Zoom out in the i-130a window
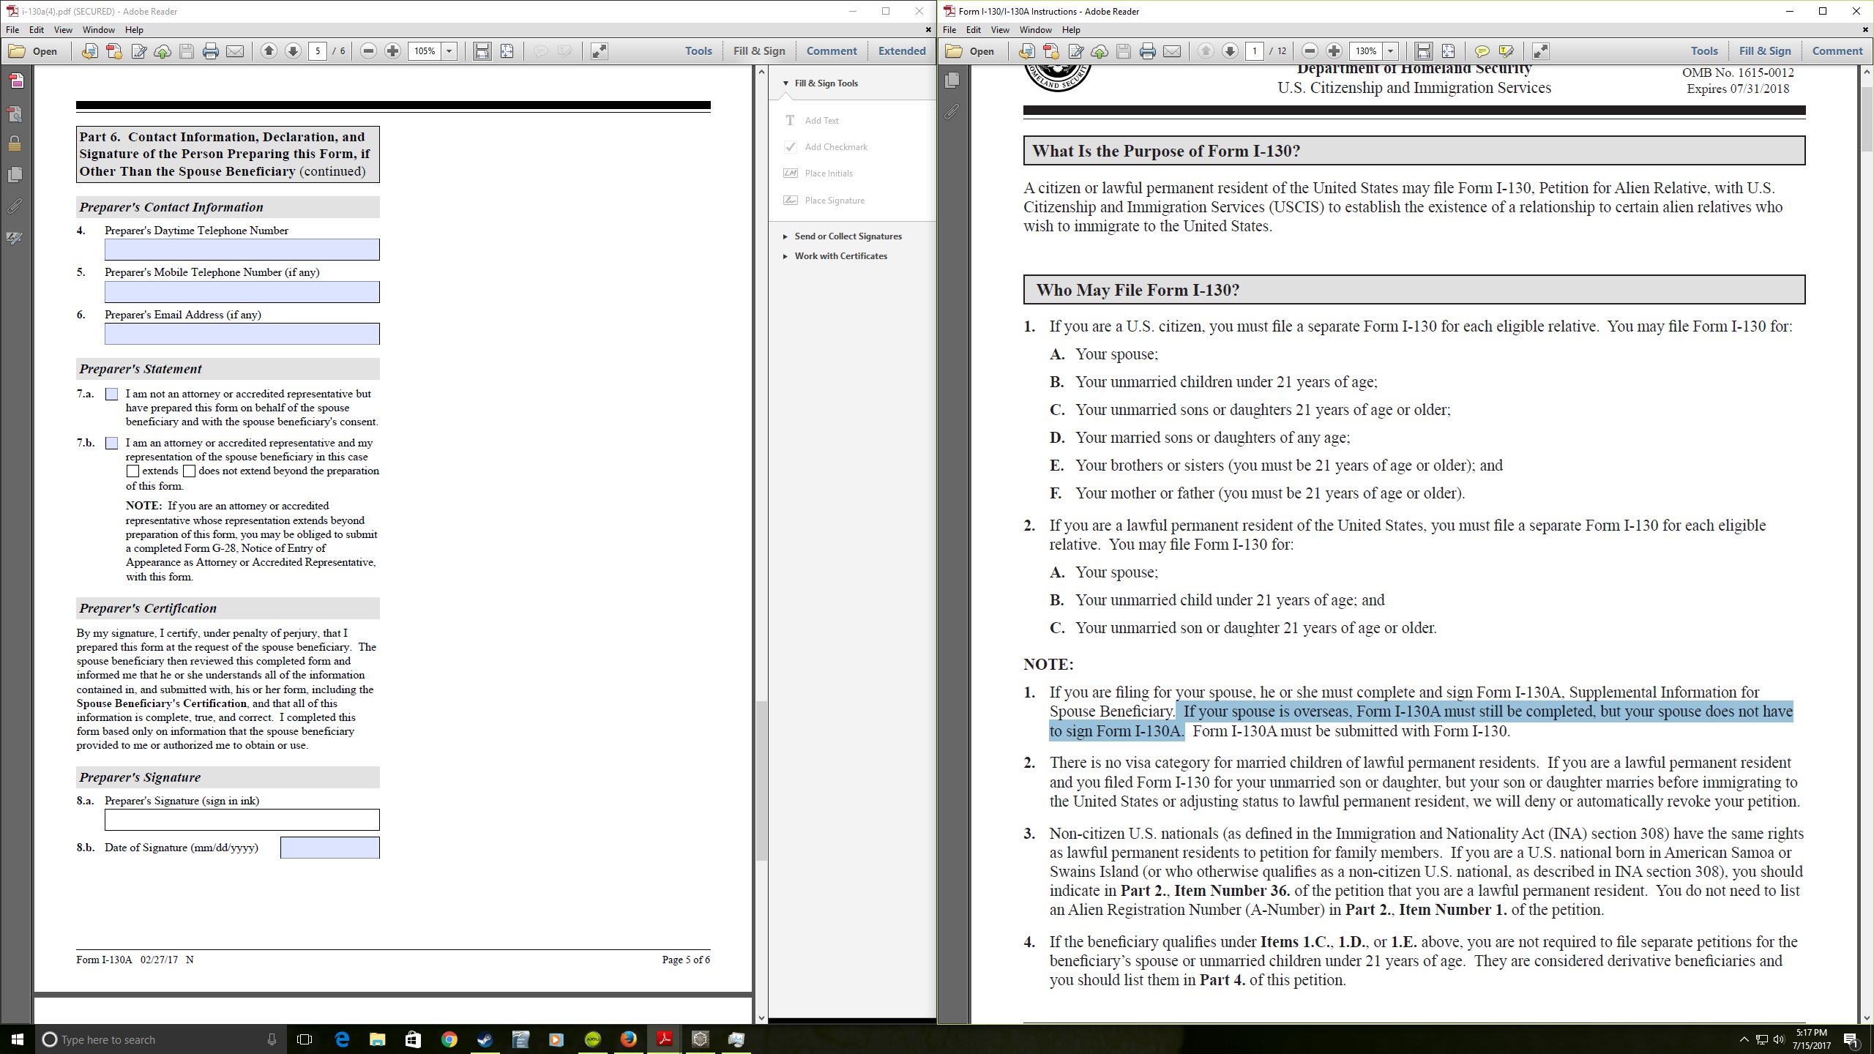The height and width of the screenshot is (1054, 1874). click(369, 51)
